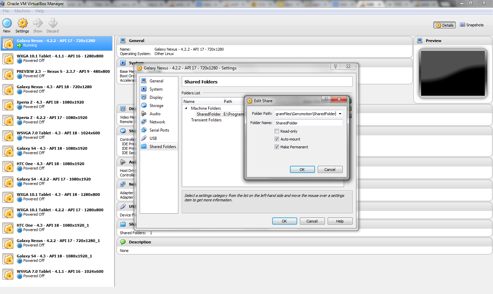Click the PREVIEW 2.3 Nexus S VM icon
Image resolution: width=493 pixels, height=294 pixels.
(x=8, y=74)
